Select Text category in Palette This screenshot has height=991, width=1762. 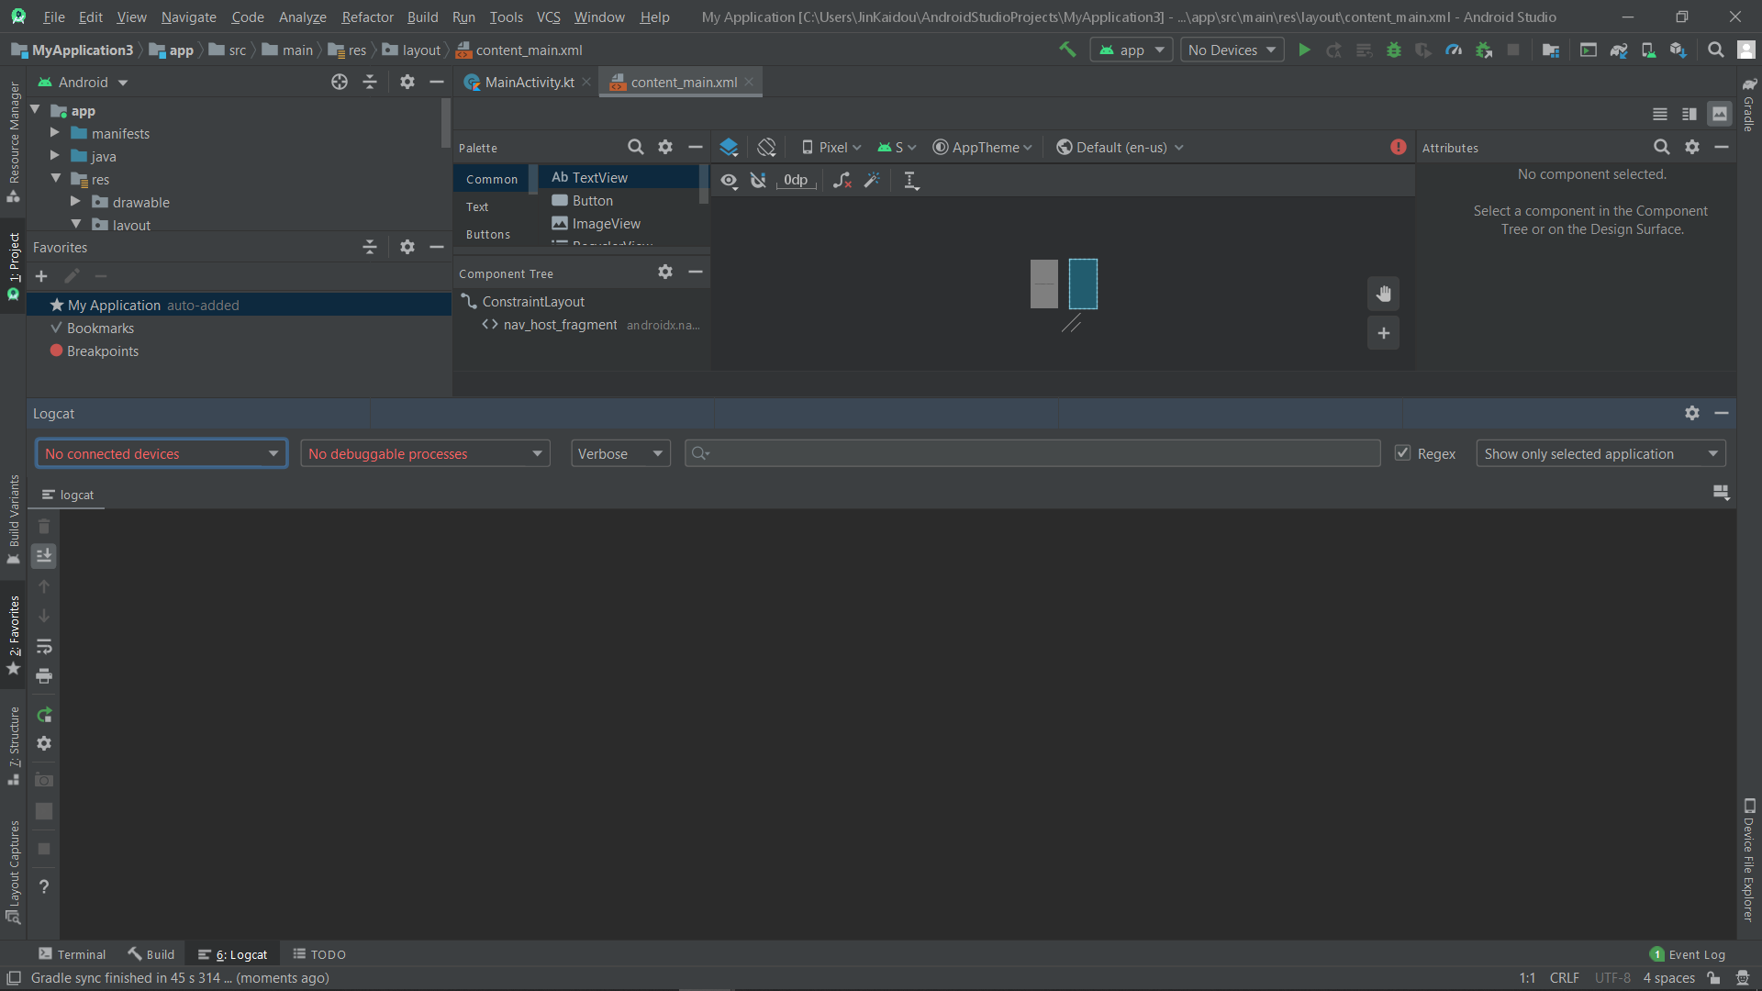coord(477,206)
